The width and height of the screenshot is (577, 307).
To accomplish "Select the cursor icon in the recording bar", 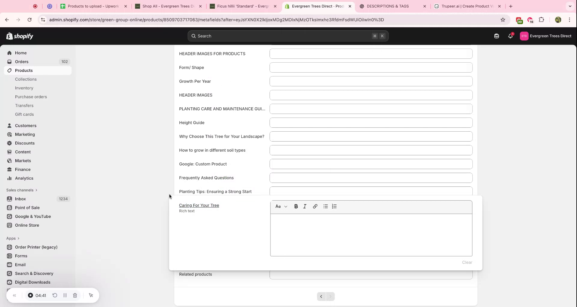I will [91, 295].
